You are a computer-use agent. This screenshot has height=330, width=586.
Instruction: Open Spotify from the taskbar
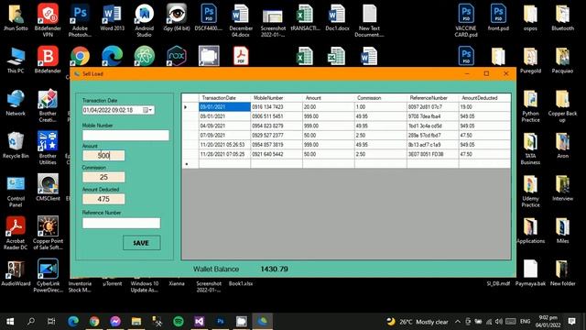pyautogui.click(x=179, y=321)
